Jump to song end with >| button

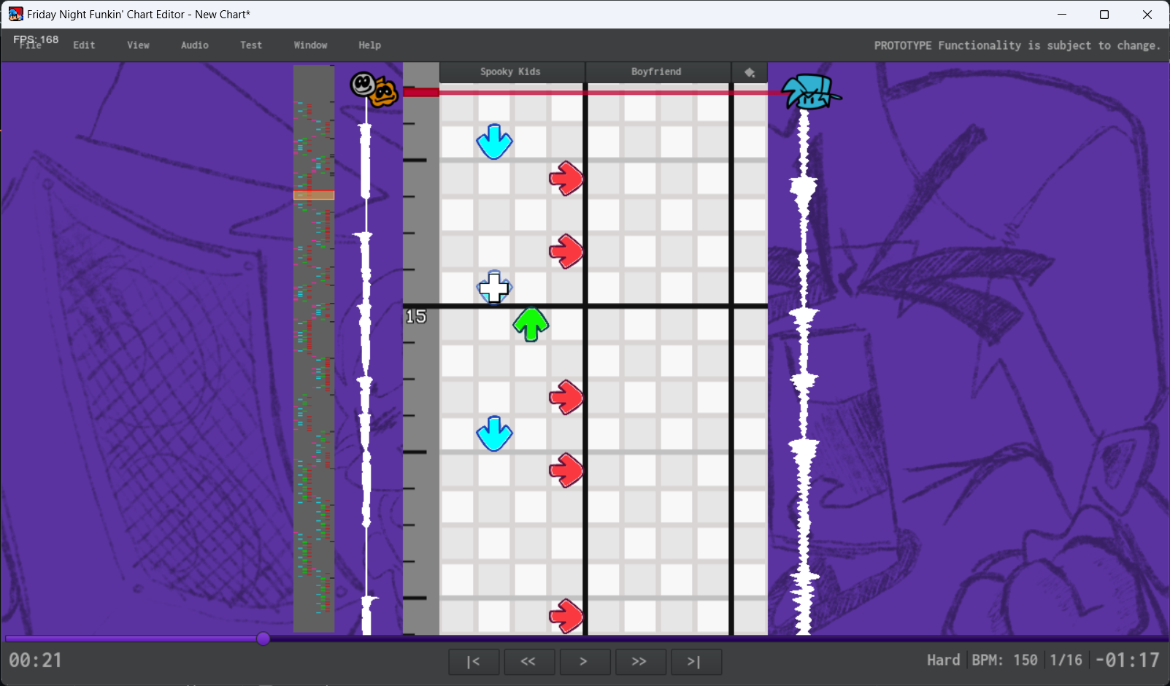point(695,662)
